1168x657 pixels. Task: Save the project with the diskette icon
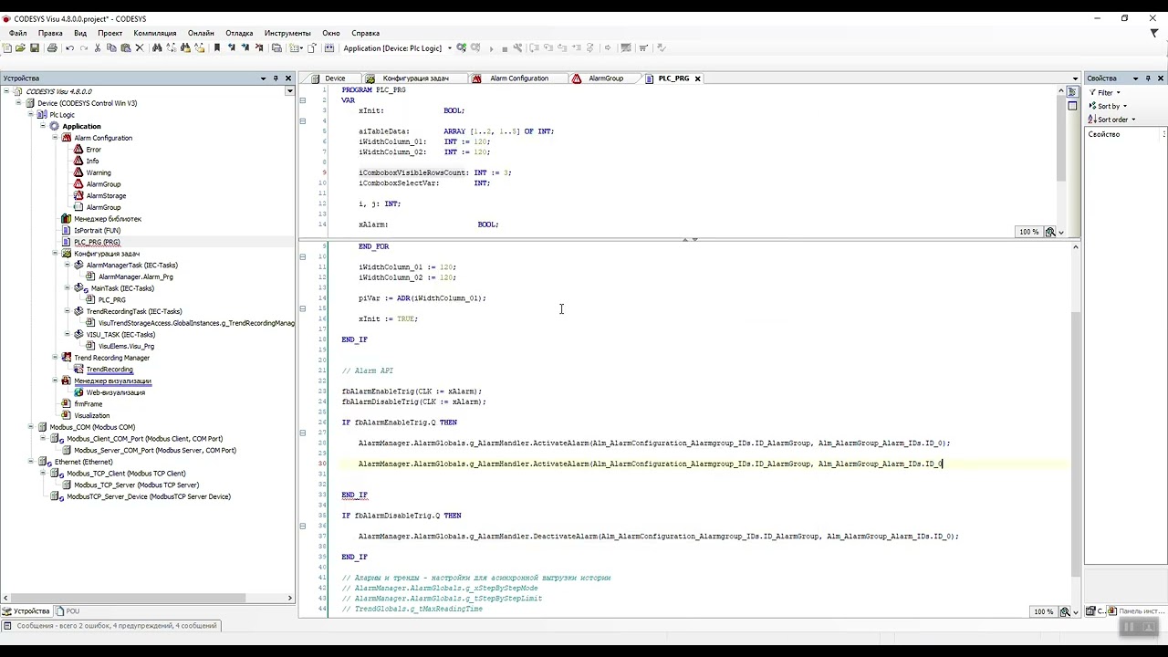tap(35, 48)
